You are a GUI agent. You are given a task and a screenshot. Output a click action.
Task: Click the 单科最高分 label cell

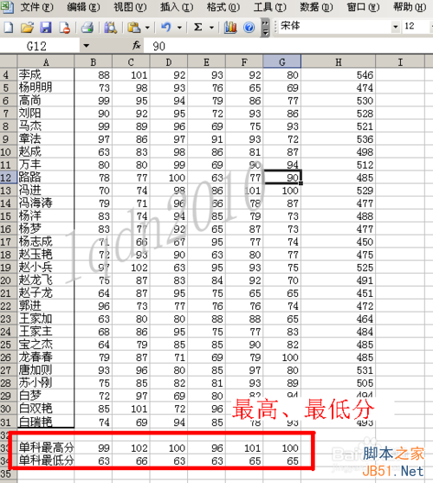(46, 448)
